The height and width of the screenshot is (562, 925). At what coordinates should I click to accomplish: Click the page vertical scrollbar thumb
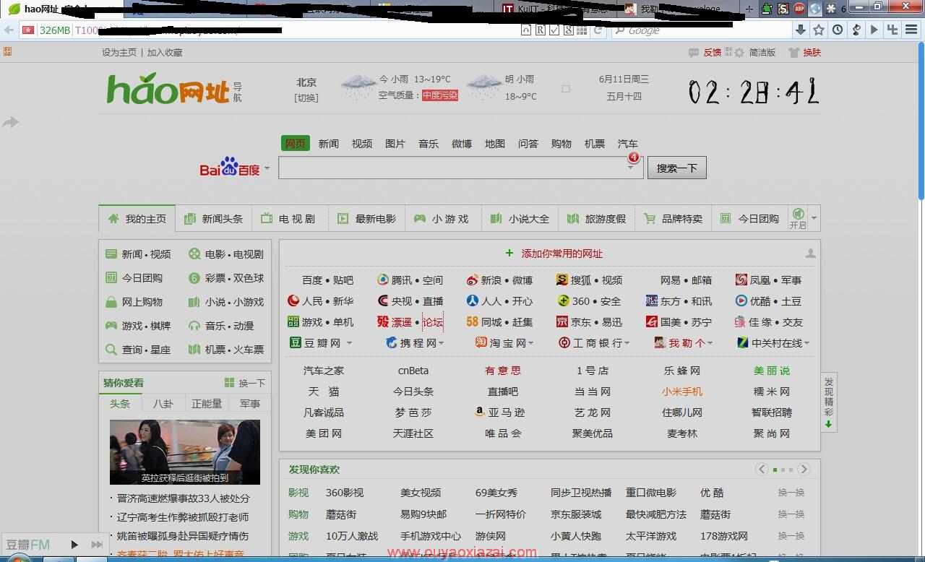click(x=921, y=119)
